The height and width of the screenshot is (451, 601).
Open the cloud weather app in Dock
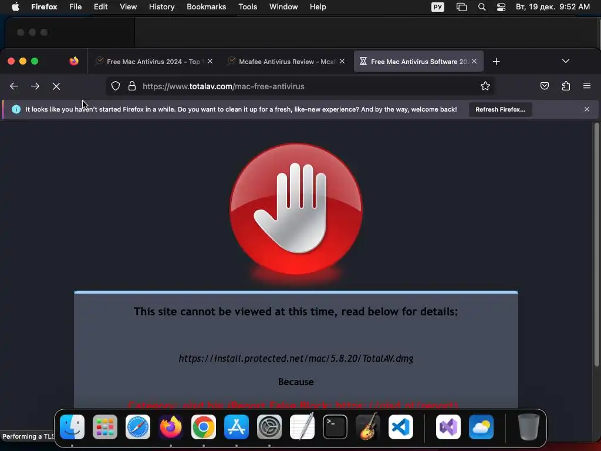pos(481,427)
